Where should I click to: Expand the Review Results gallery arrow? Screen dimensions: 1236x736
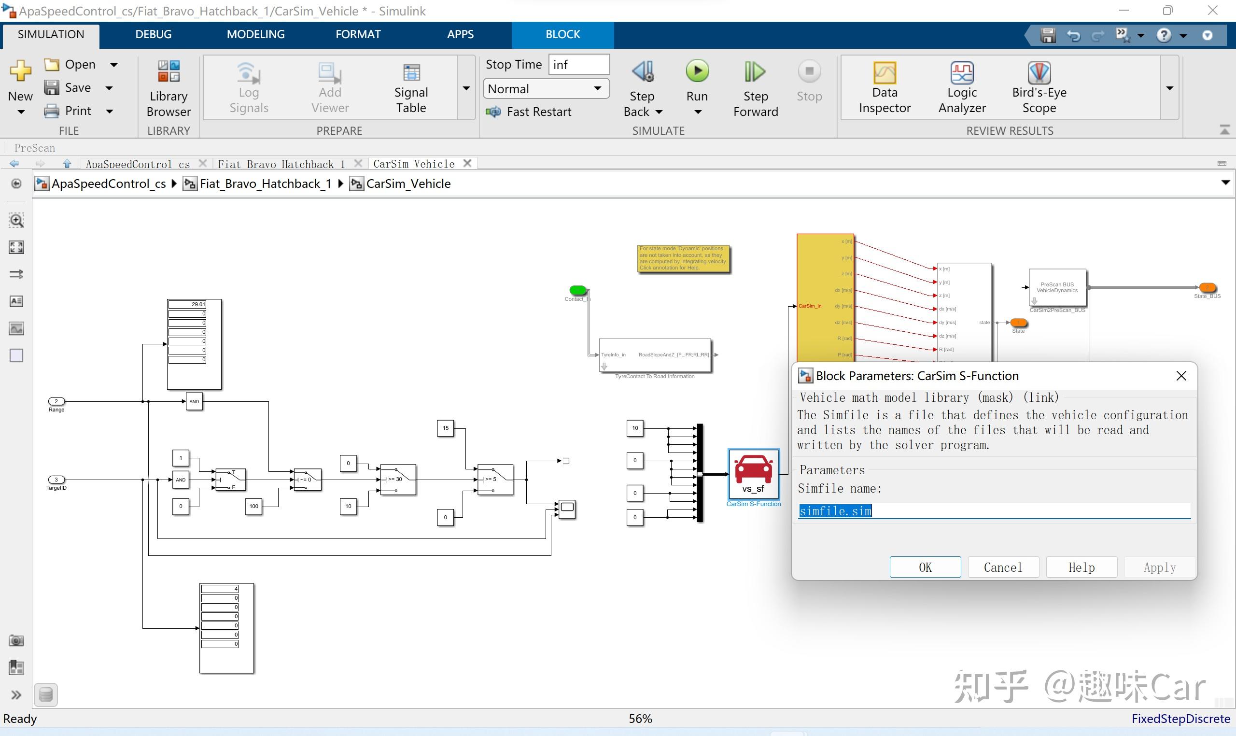point(1169,88)
